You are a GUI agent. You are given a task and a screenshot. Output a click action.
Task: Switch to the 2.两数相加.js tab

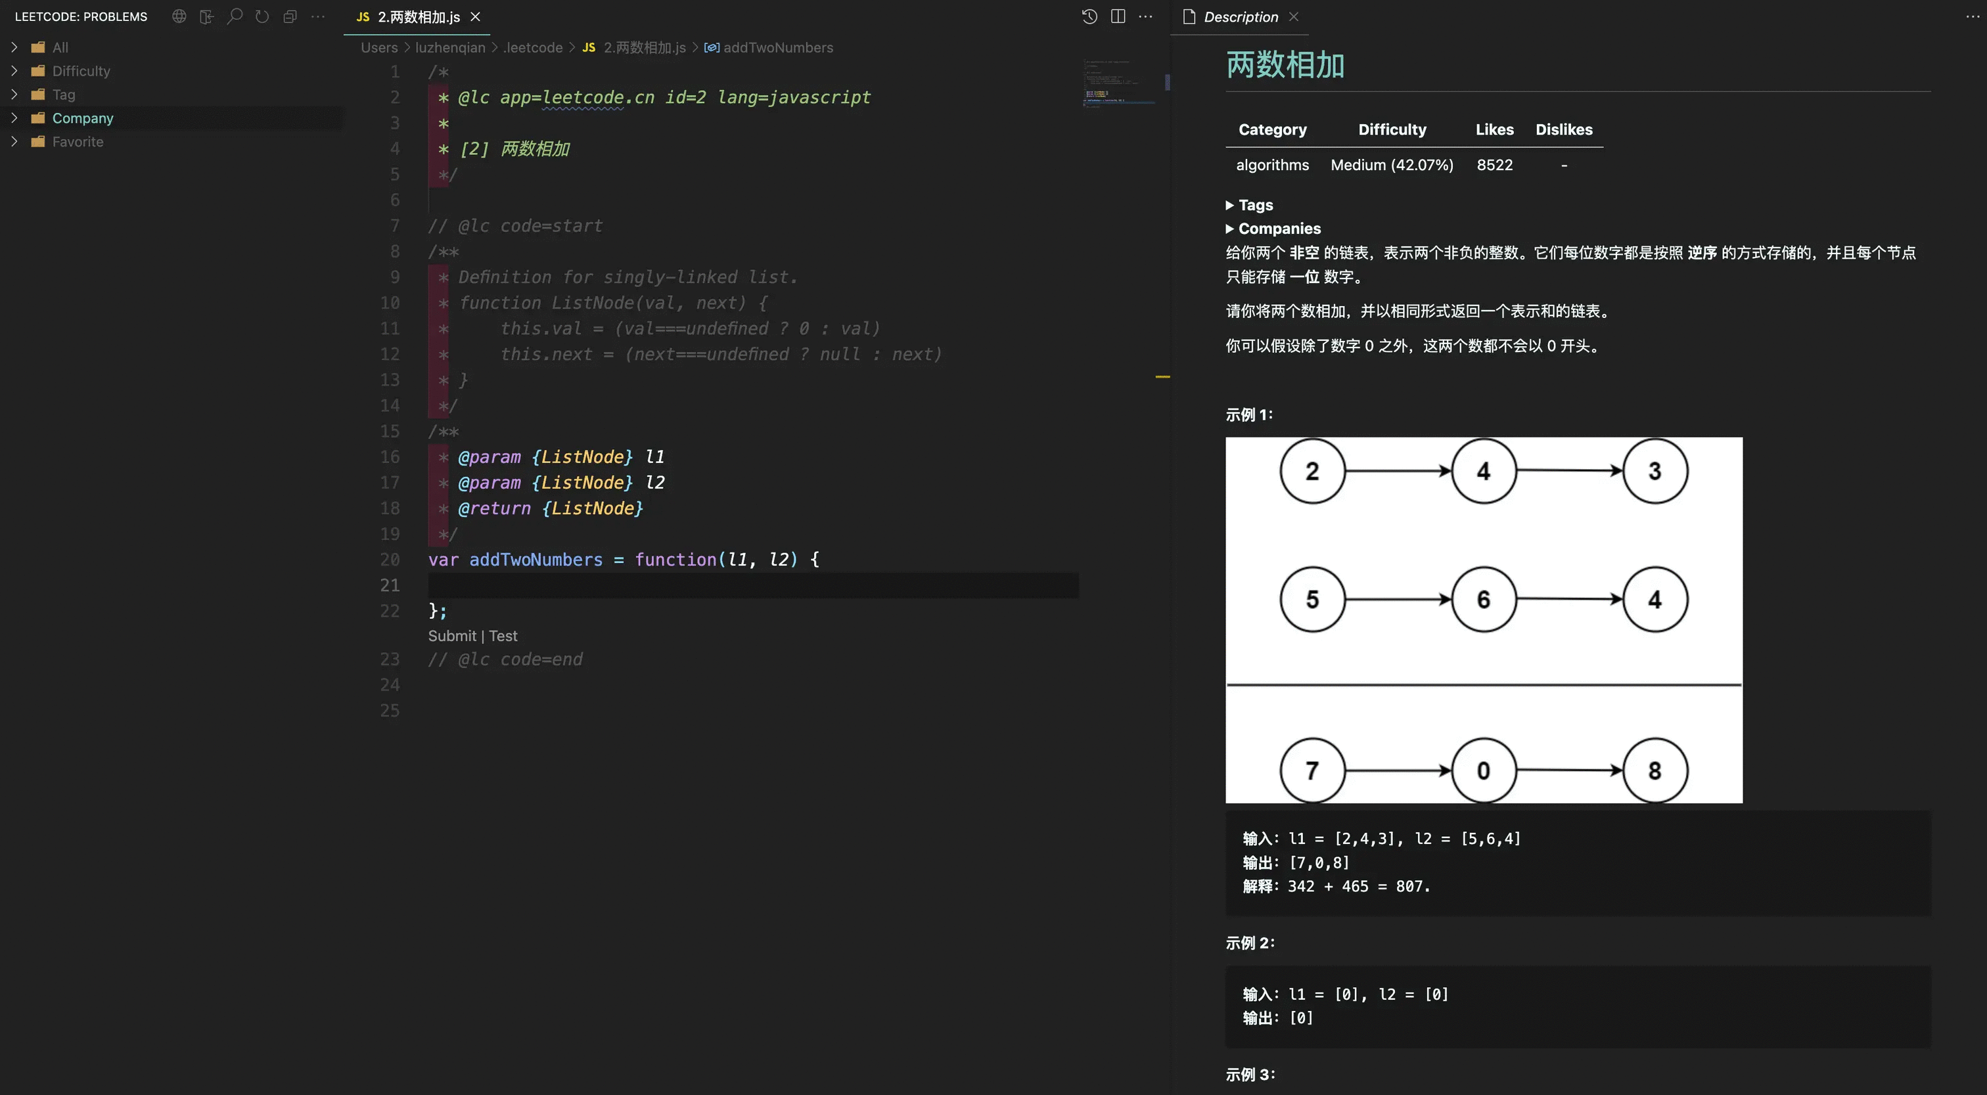[417, 17]
